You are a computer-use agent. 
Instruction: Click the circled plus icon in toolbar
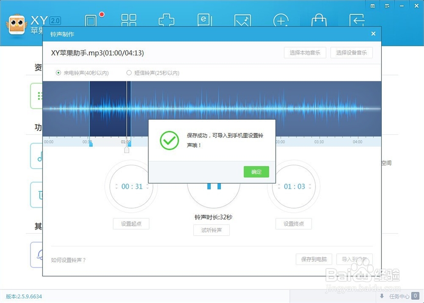point(281,20)
